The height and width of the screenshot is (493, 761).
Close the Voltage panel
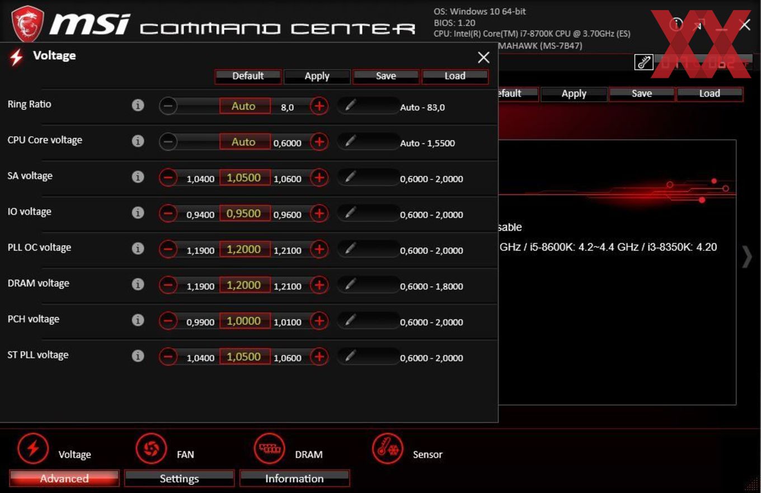point(483,57)
